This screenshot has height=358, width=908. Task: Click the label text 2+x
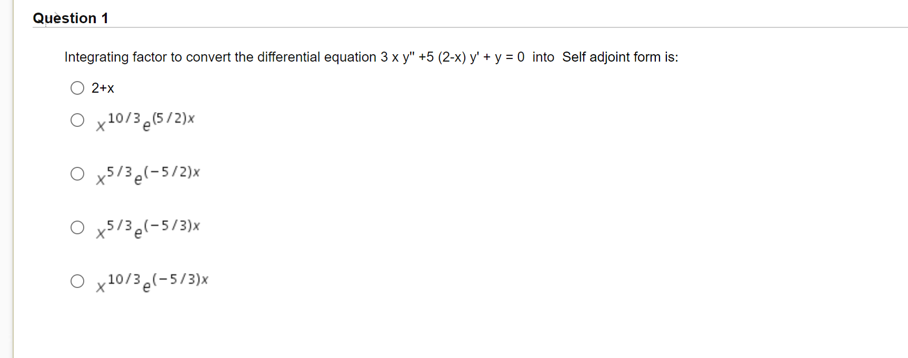(x=102, y=88)
